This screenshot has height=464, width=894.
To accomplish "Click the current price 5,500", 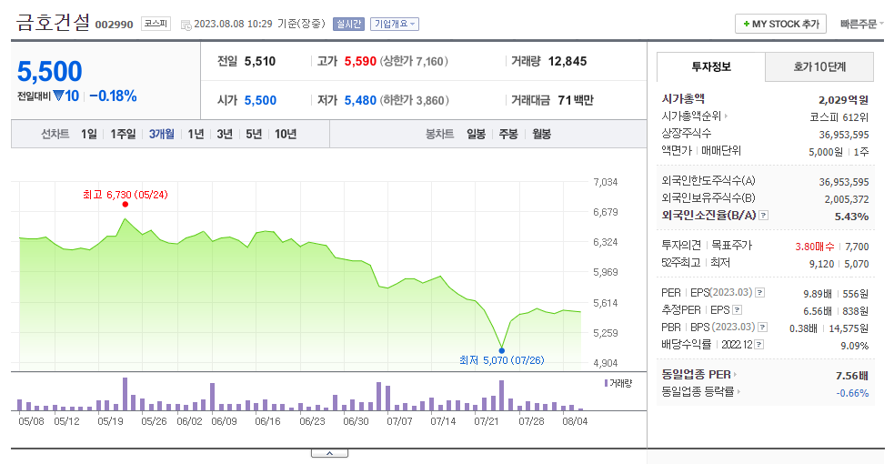I will 50,71.
